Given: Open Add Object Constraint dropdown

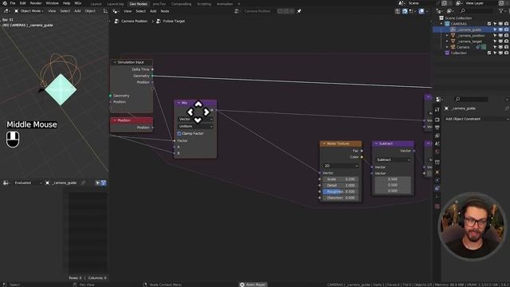Looking at the screenshot, I should [x=477, y=119].
